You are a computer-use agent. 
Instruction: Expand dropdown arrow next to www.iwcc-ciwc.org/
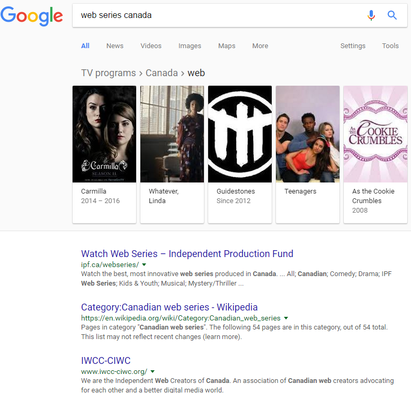[153, 371]
